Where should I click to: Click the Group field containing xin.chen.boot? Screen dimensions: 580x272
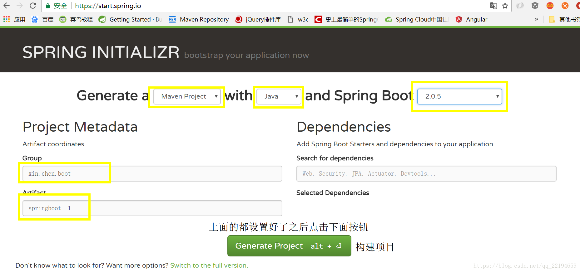click(152, 173)
